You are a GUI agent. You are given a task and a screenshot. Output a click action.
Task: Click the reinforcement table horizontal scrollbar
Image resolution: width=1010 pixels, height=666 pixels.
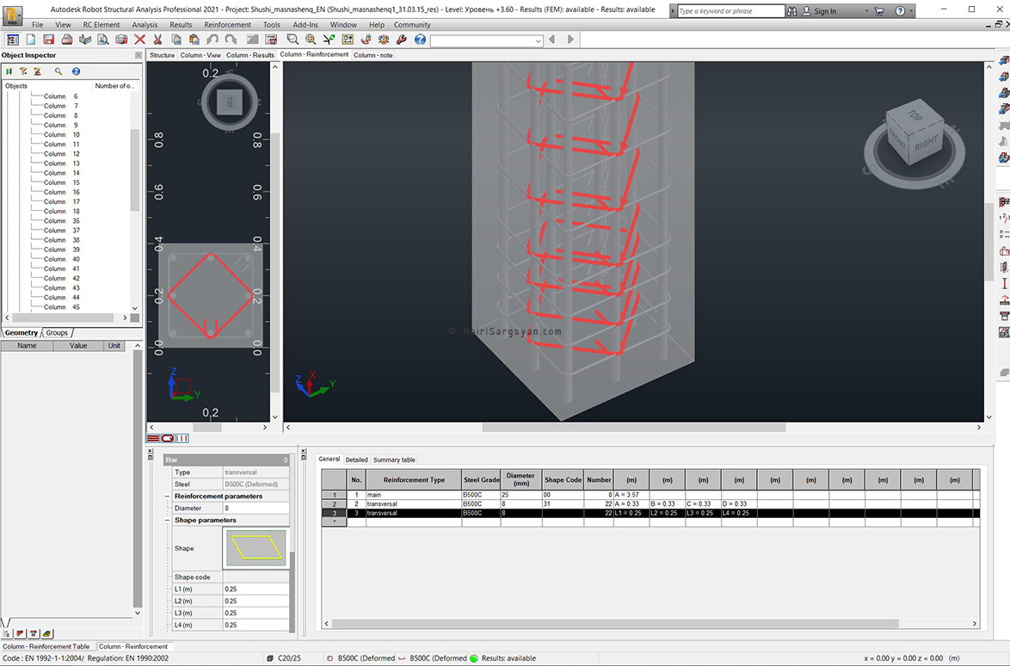[x=617, y=624]
